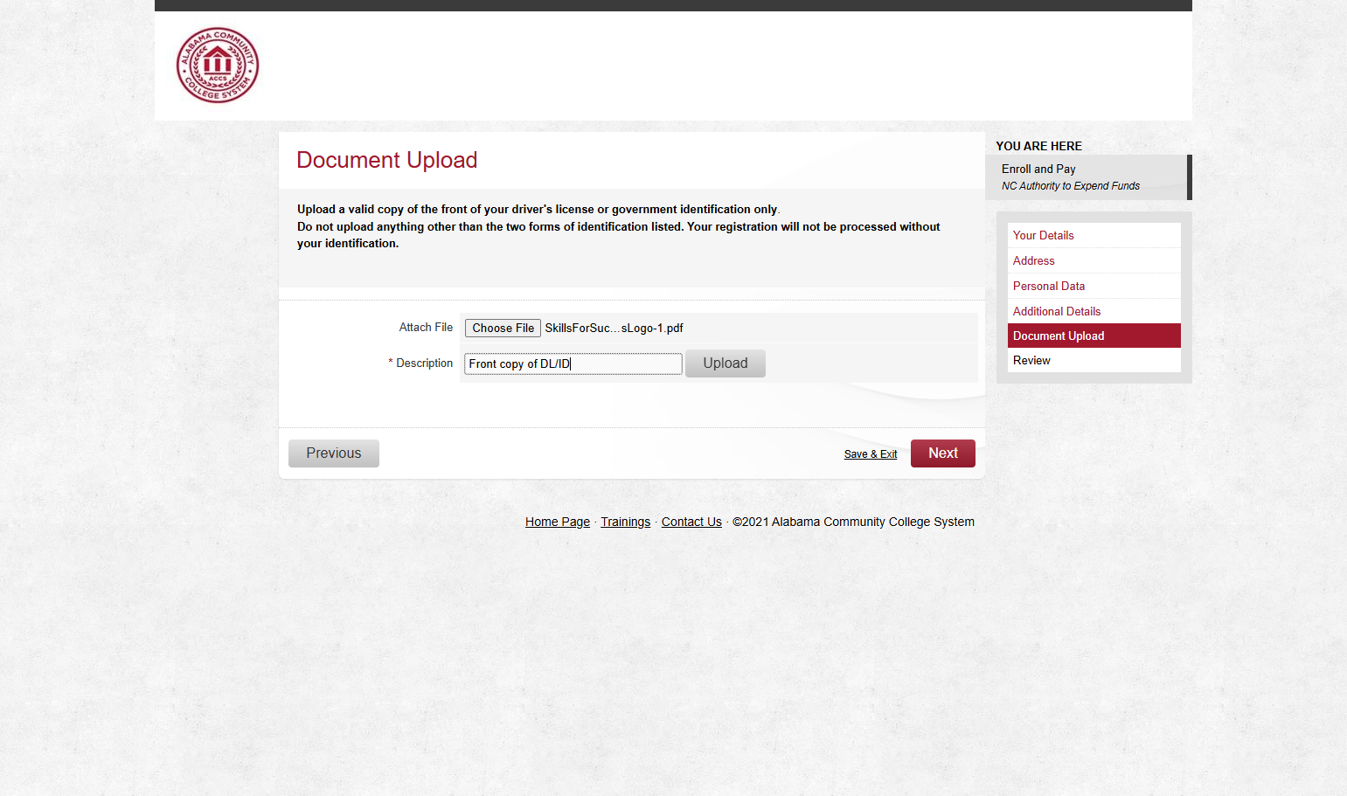Click the Save & Exit link
Image resolution: width=1347 pixels, height=796 pixels.
[870, 454]
